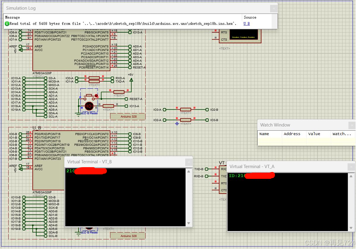Select the RXD-A terminal circle

[x=112, y=78]
